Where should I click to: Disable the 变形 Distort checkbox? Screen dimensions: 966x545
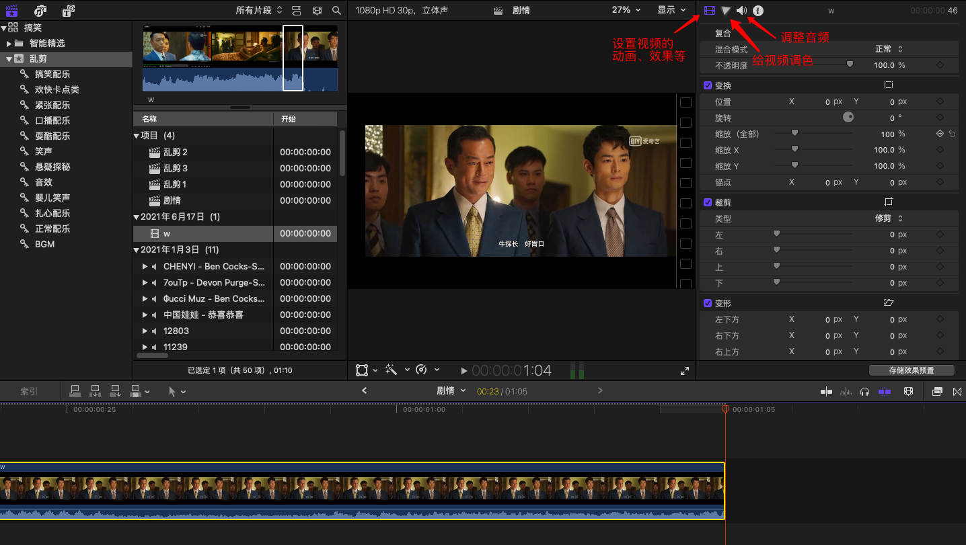[708, 303]
